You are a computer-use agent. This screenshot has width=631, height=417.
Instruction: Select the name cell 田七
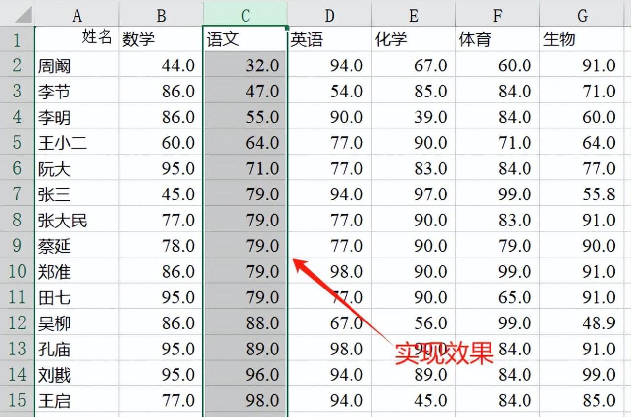(76, 296)
